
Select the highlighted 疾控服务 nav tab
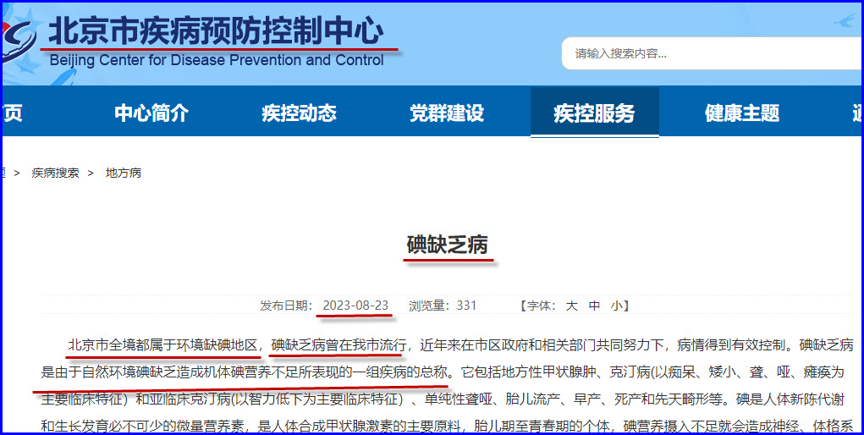(x=594, y=113)
